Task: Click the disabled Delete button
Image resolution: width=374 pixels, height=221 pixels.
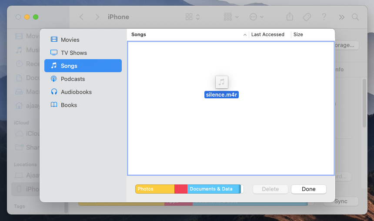Action: [270, 189]
